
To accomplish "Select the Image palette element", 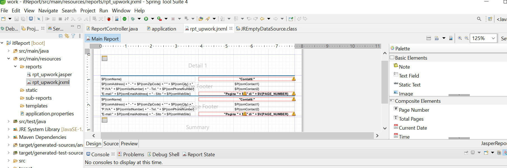I will (403, 93).
